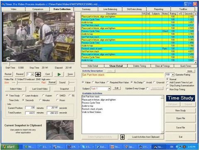Open the Std Data Library tab
Screen dimensions: 199x150
tap(134, 9)
